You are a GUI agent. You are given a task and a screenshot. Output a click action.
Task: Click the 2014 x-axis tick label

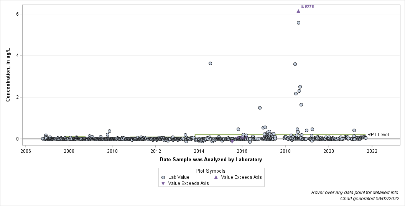(199, 151)
